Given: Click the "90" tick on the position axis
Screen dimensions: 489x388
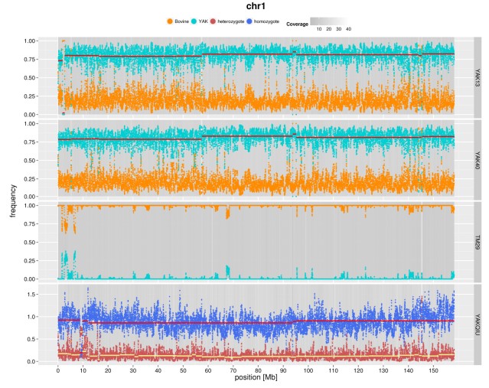Looking at the screenshot, I should pos(283,370).
